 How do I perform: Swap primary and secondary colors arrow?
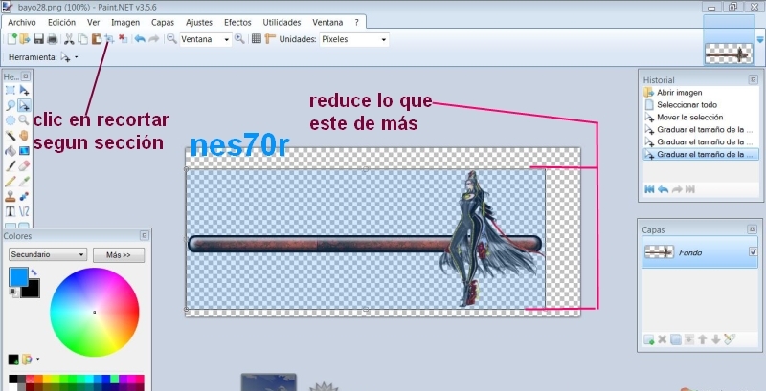(x=34, y=272)
